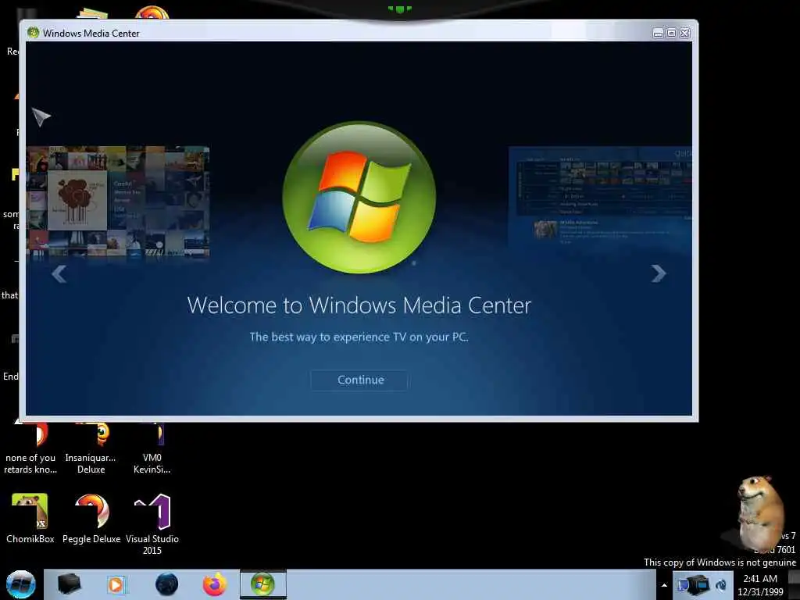Open the dark blue globe taskbar icon
This screenshot has width=800, height=600.
click(x=166, y=584)
